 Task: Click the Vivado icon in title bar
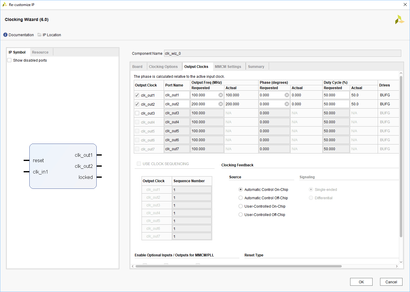click(x=4, y=4)
